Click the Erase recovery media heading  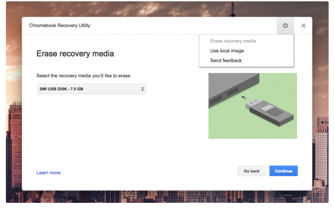(x=75, y=54)
